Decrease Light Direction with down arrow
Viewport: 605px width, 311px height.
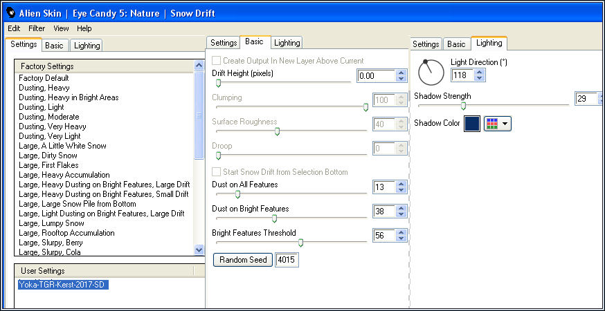[479, 78]
